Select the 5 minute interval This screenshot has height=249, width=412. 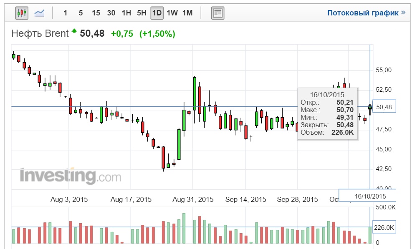(81, 13)
